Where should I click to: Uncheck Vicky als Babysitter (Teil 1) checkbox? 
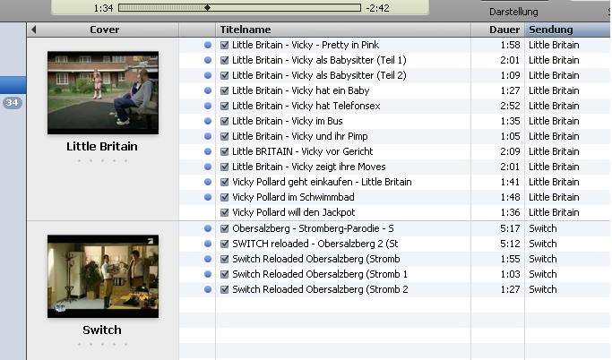[x=224, y=60]
